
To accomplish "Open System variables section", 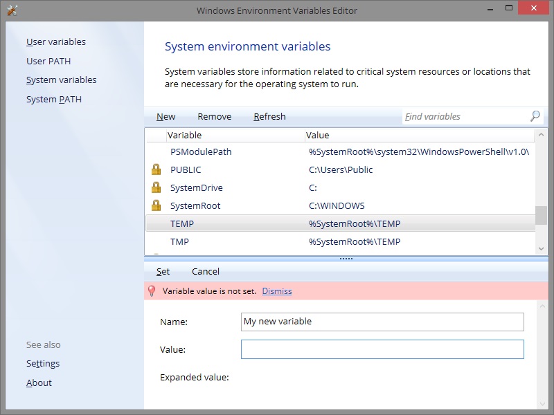I will tap(61, 80).
